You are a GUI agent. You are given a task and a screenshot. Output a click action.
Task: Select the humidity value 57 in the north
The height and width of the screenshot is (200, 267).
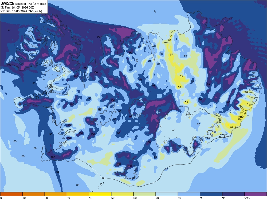click(x=171, y=55)
